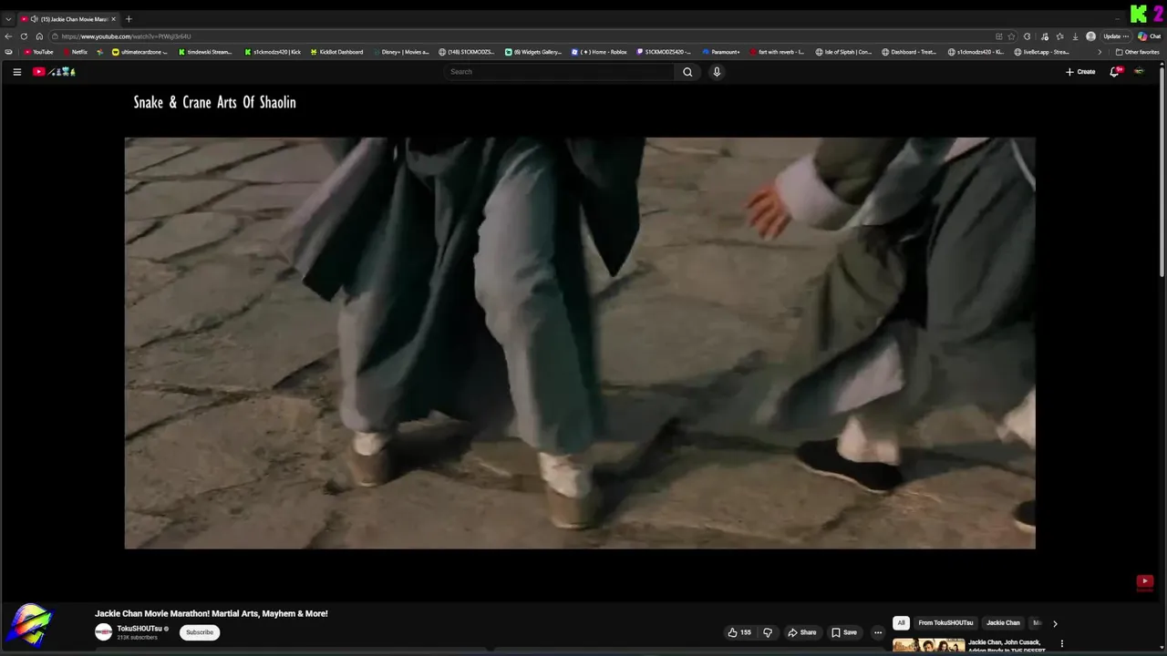The width and height of the screenshot is (1167, 656).
Task: Open the Home - Roblox bookmark
Action: point(599,52)
